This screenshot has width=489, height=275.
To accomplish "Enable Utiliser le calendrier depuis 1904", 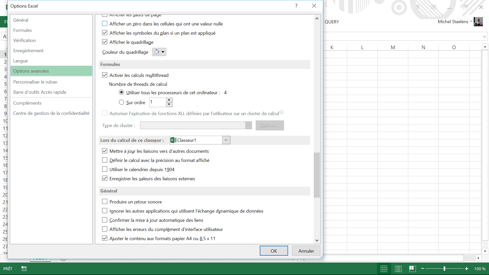I will click(x=105, y=169).
